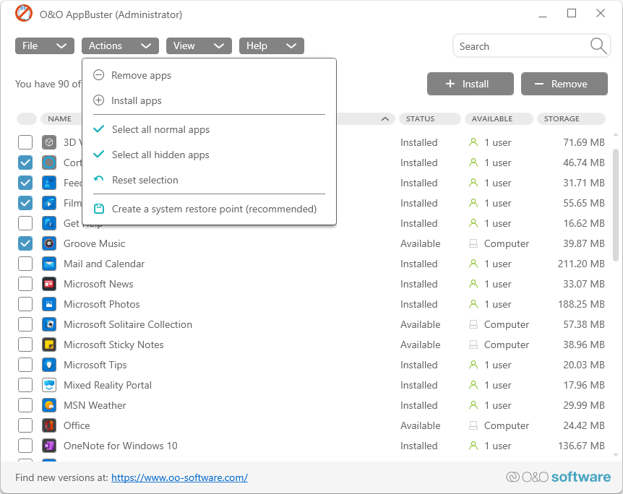This screenshot has height=494, width=623.
Task: Click the Films & TV app icon
Action: tap(49, 203)
